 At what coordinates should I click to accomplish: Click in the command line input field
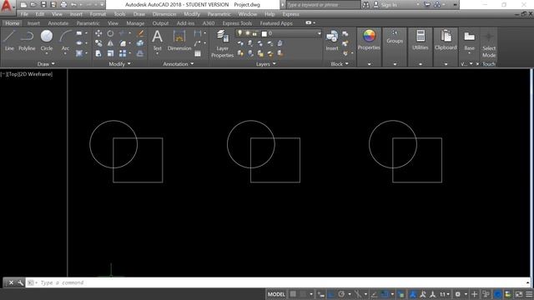tap(278, 282)
